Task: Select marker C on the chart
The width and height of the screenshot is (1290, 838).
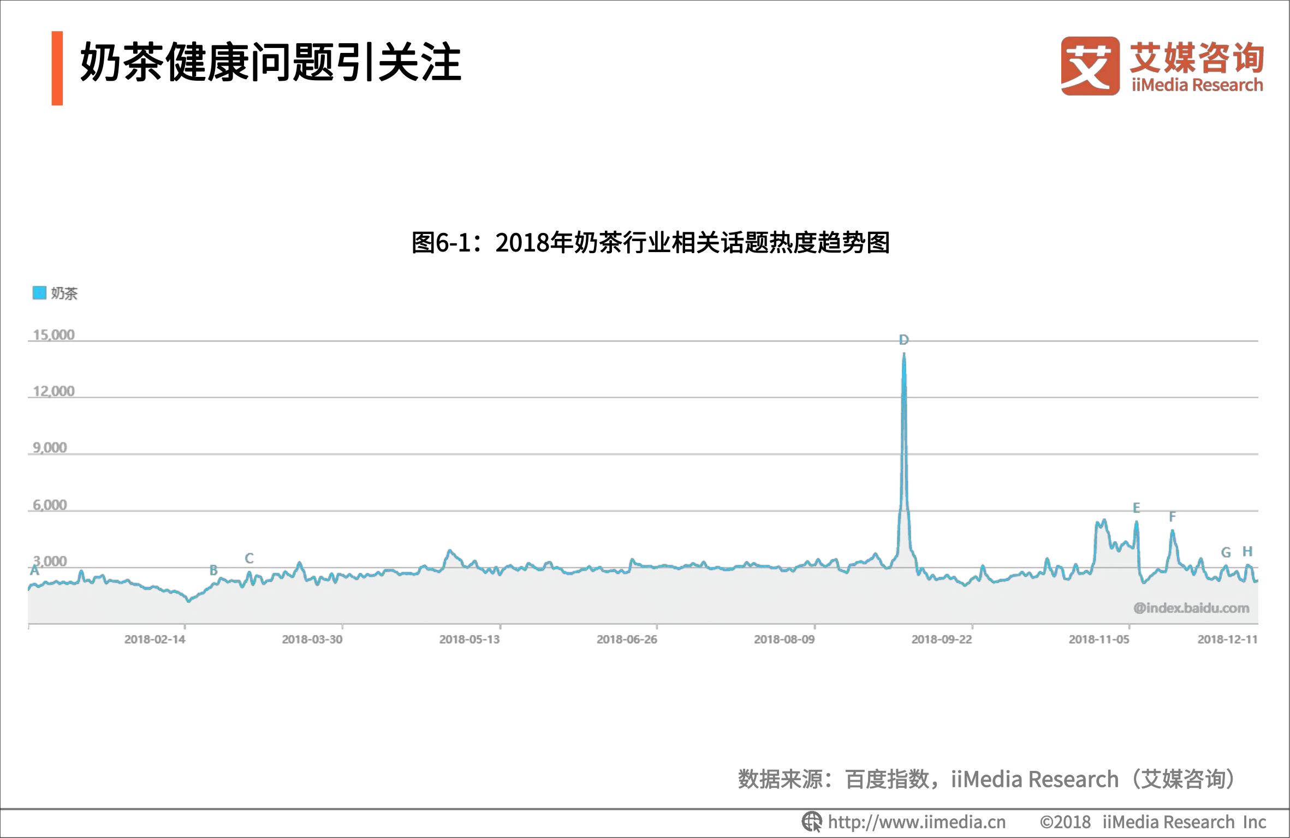Action: point(249,558)
